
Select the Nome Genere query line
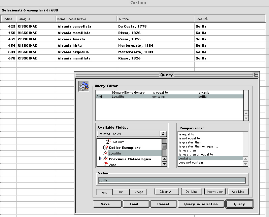coord(169,93)
